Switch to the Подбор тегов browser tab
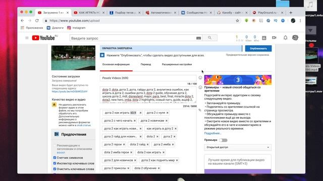This screenshot has height=181, width=323. coord(125,13)
